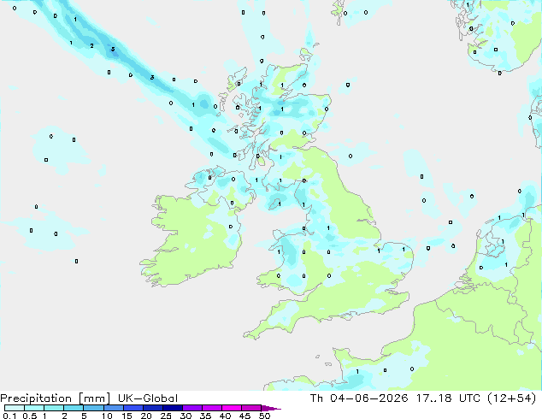Click the lightest legend swatch between 0.1 and 0.5

[x=15, y=408]
